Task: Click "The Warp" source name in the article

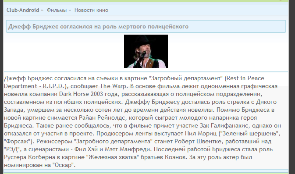Action: pos(113,86)
